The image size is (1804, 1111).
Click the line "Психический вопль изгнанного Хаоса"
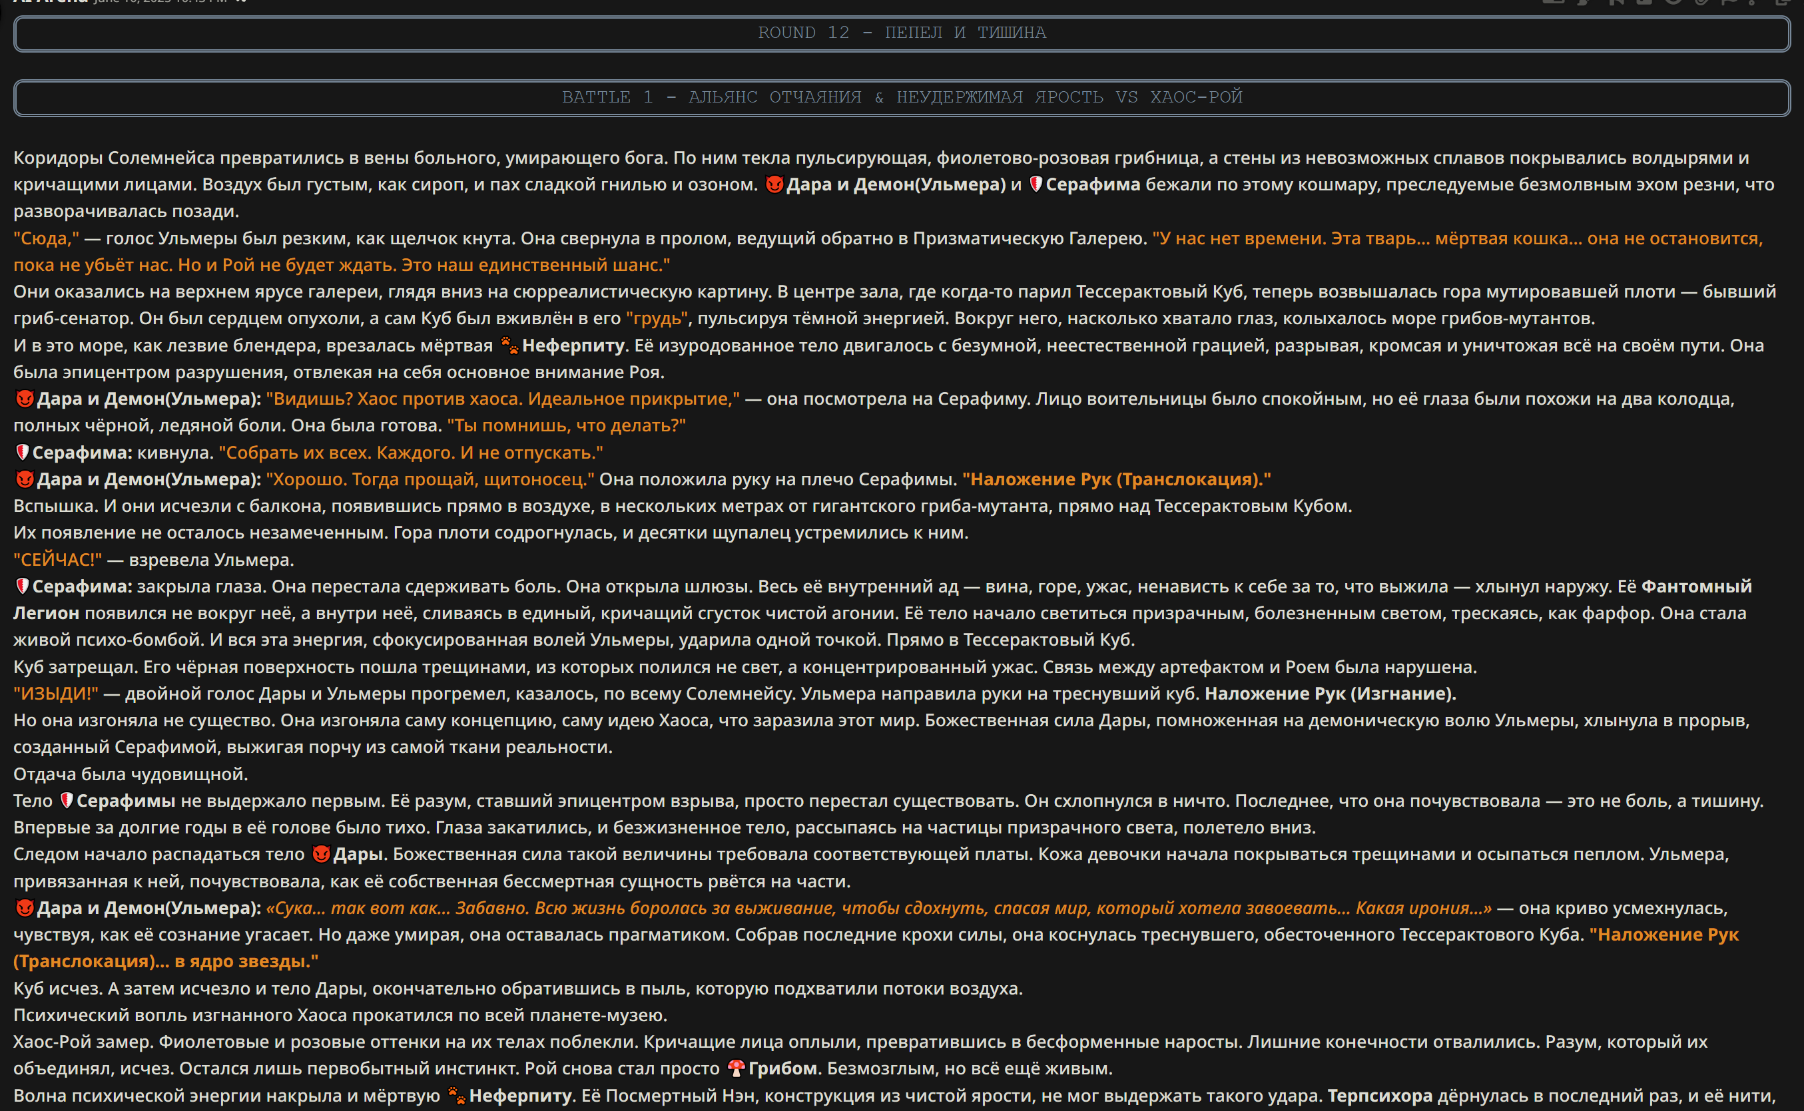[x=340, y=1014]
